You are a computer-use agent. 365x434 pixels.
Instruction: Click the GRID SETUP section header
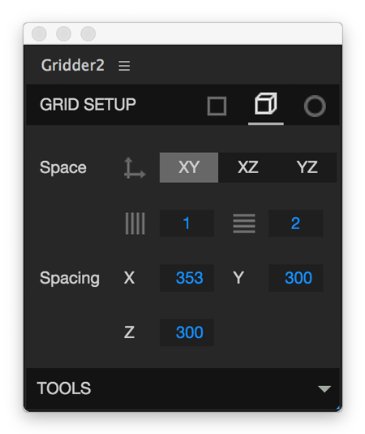pyautogui.click(x=88, y=104)
